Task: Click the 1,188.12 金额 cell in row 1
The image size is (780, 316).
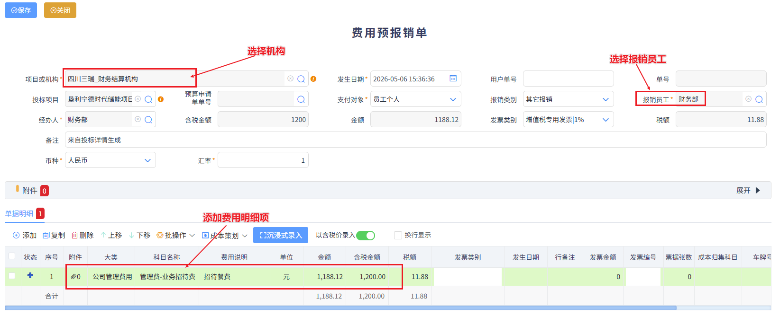Action: tap(325, 277)
